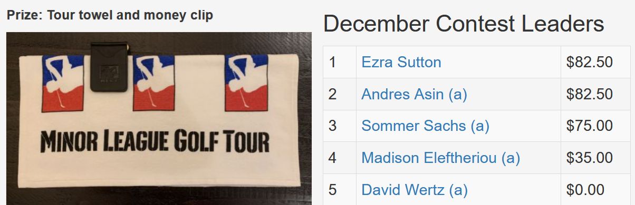Click the $75.00 amount cell
635x205 pixels.
tap(595, 126)
